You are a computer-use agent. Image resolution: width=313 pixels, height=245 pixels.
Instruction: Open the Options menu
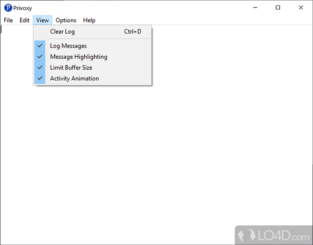click(66, 20)
